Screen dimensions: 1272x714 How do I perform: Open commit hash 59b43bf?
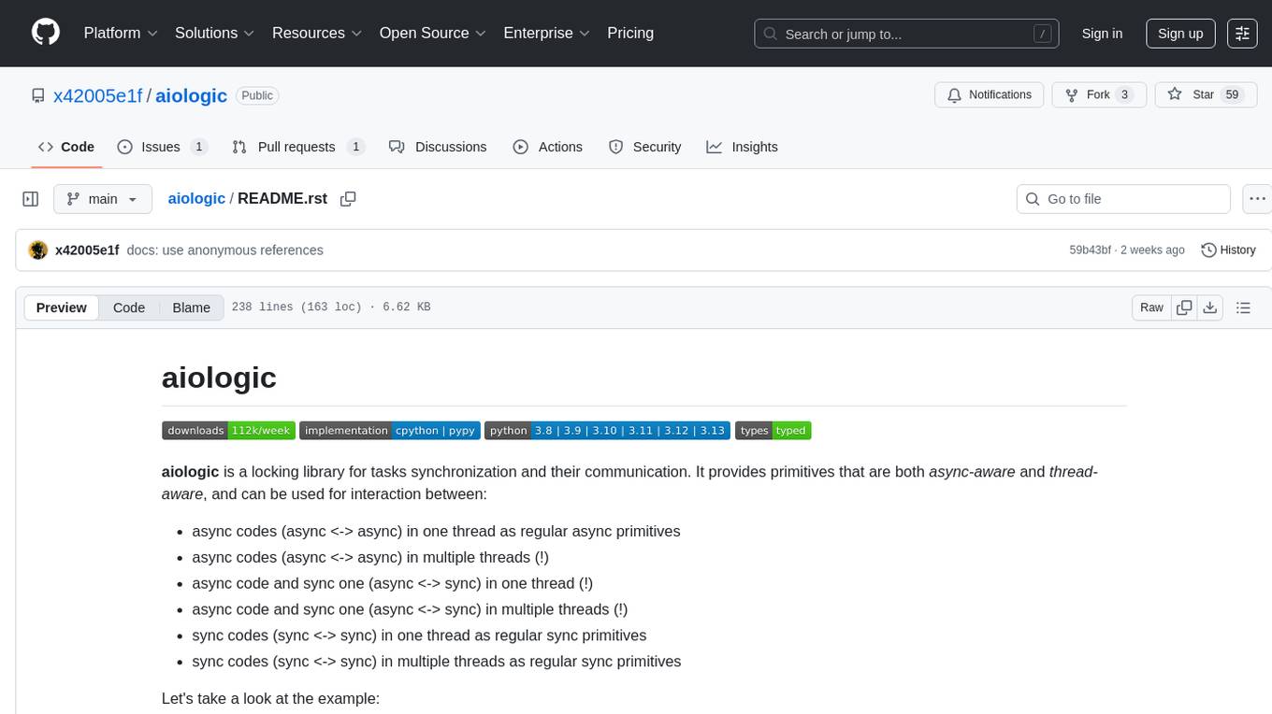[1090, 250]
